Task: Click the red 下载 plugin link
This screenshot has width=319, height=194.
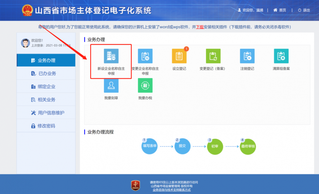Action: pyautogui.click(x=200, y=27)
